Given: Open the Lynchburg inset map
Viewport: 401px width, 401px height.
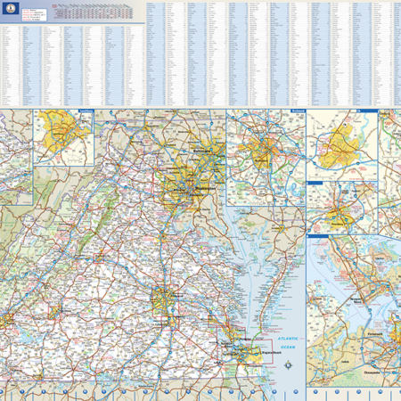Looking at the screenshot, I should (x=64, y=138).
